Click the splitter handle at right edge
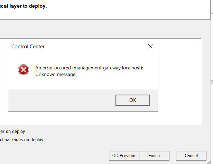Viewport: 213px width, 164px height. (x=212, y=82)
